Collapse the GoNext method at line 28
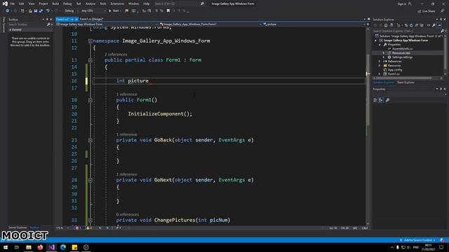Image resolution: width=449 pixels, height=252 pixels. tap(91, 181)
